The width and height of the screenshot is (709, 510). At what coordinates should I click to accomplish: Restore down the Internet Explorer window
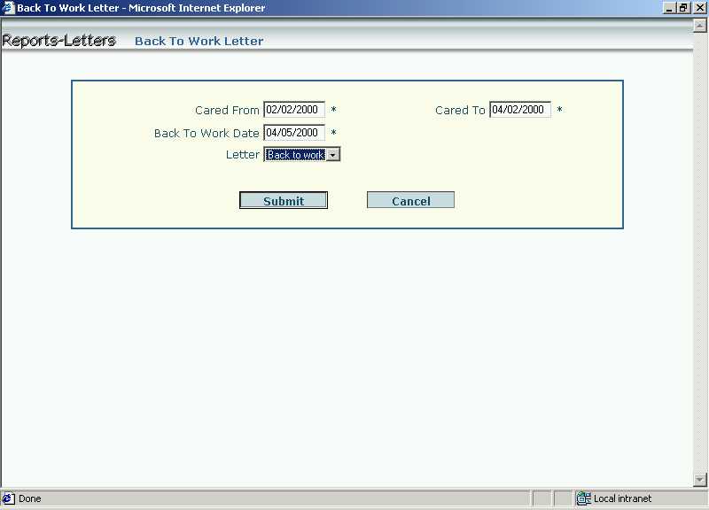click(x=682, y=8)
